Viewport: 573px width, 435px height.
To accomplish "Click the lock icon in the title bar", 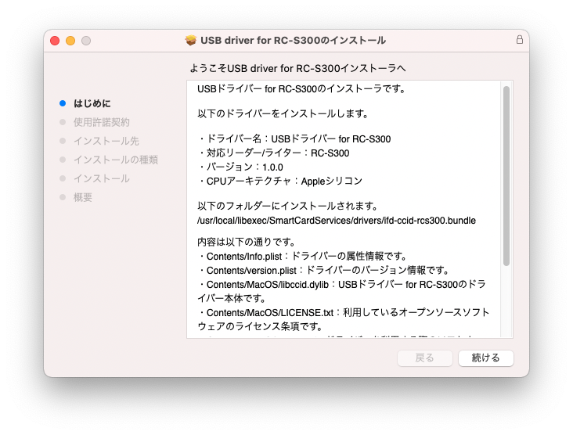I will pos(519,40).
